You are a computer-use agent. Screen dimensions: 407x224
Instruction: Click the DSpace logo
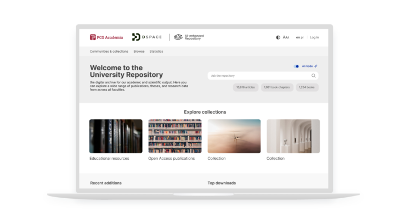148,37
